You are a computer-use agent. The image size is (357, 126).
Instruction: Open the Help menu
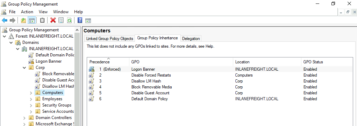point(79,12)
